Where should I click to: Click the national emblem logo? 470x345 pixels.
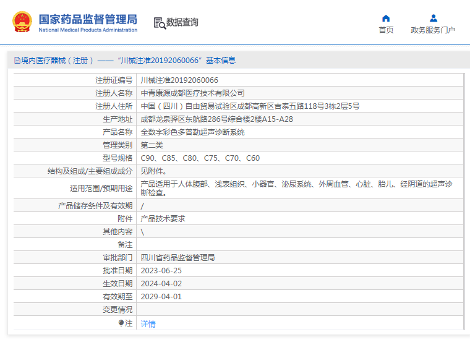(22, 22)
